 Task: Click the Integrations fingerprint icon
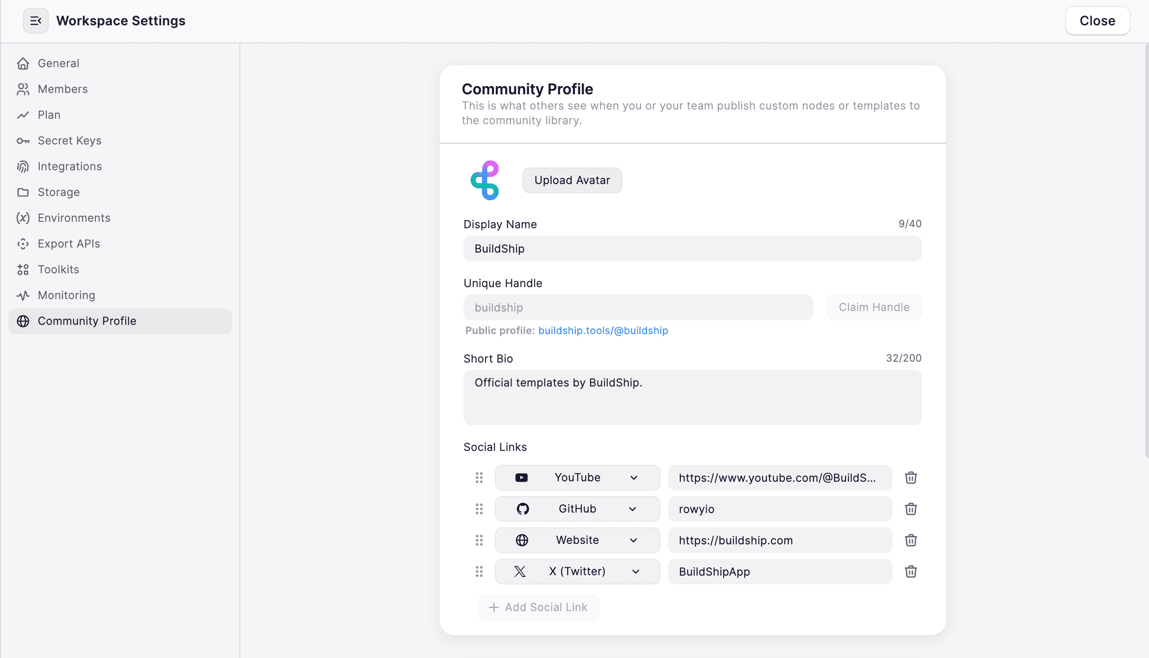[23, 167]
